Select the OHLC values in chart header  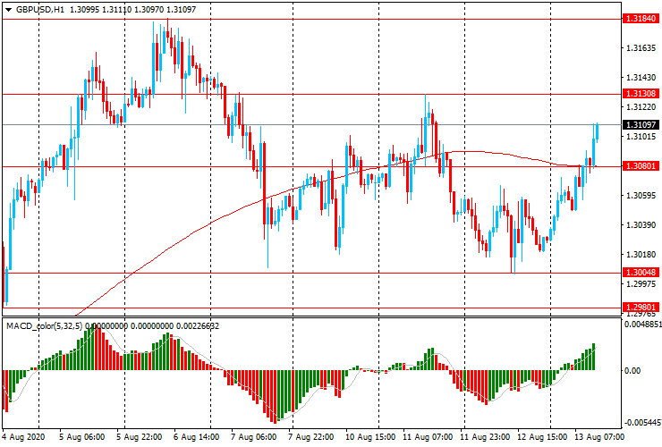(132, 9)
